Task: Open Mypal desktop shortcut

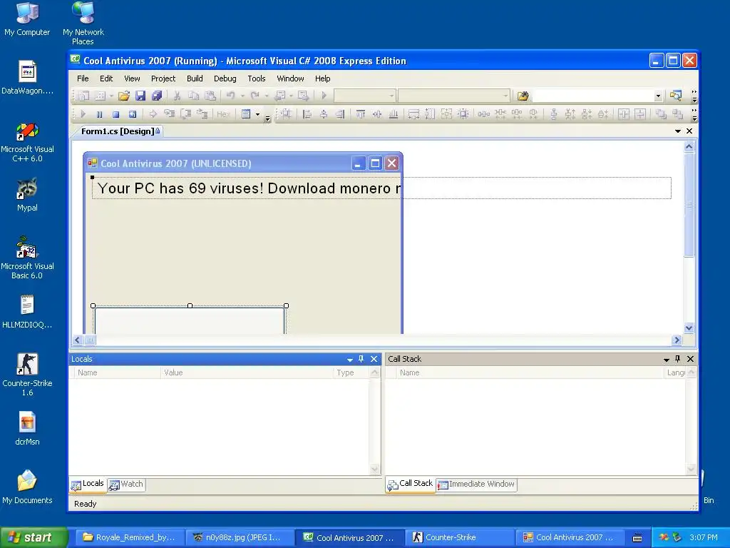Action: pyautogui.click(x=27, y=195)
